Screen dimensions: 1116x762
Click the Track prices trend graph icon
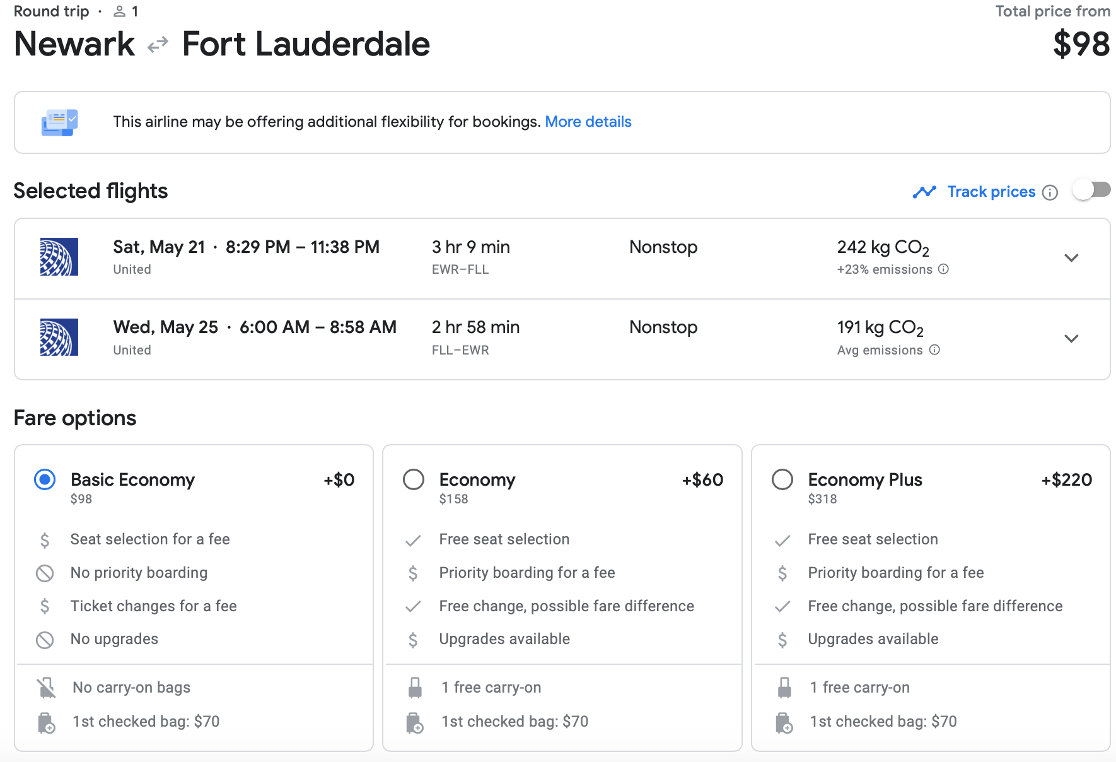pos(924,192)
